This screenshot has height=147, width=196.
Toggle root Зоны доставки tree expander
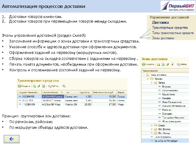pos(144,75)
